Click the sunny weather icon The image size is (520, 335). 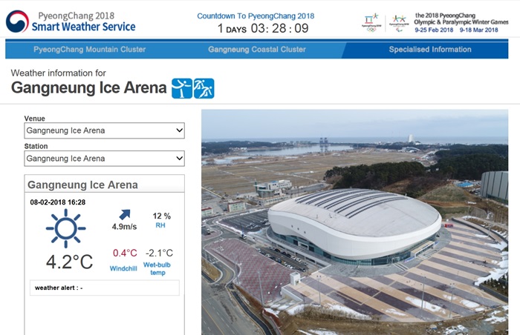click(65, 228)
